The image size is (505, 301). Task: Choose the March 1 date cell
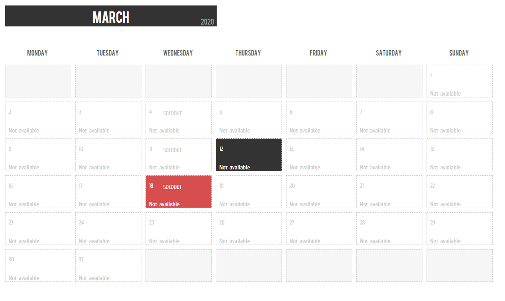(x=459, y=81)
